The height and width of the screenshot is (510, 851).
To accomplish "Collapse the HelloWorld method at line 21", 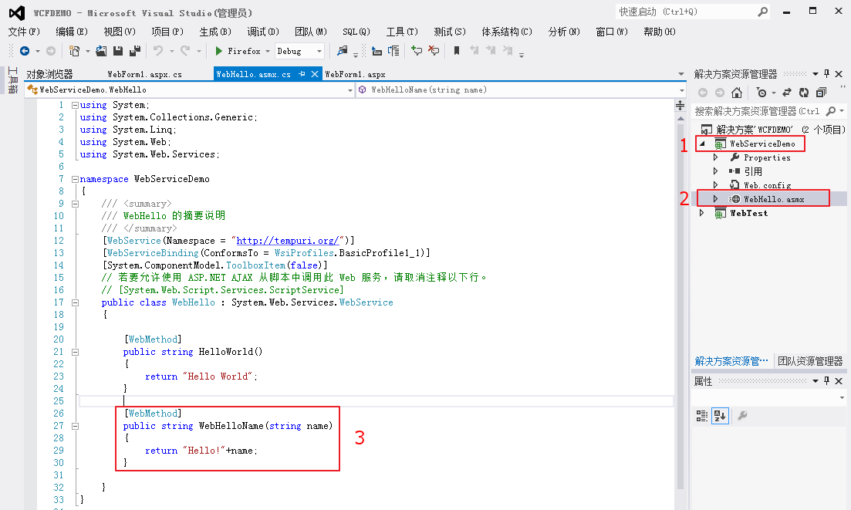I will 75,352.
